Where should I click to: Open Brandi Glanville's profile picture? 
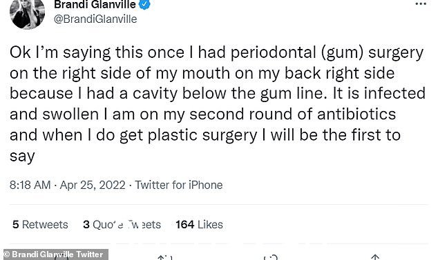[x=27, y=12]
